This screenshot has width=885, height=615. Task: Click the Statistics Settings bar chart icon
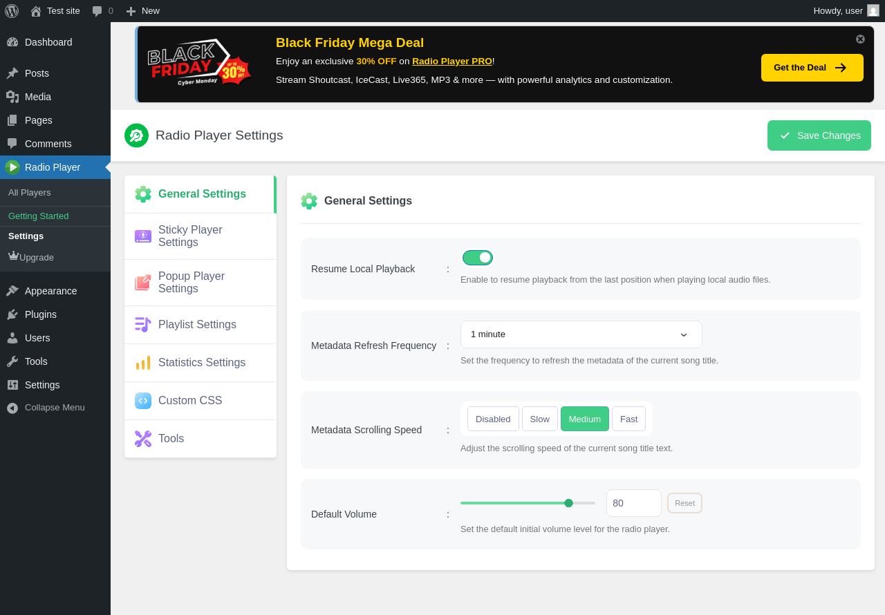tap(143, 363)
